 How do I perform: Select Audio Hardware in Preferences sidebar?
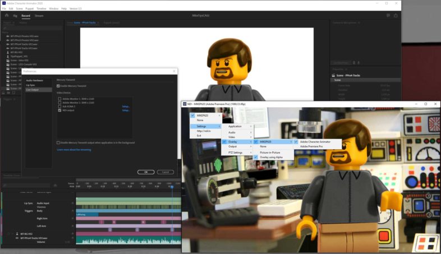(x=34, y=80)
